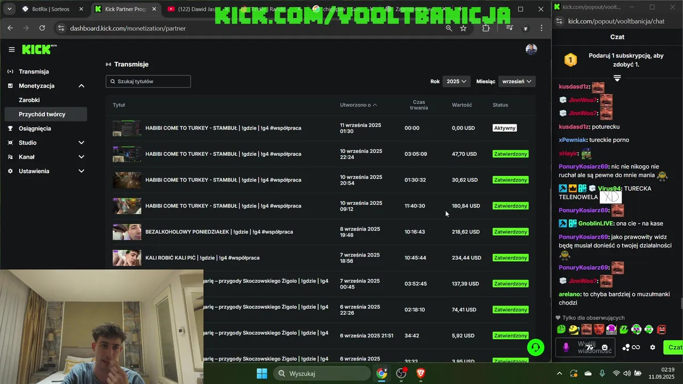
Task: Open the Brave browser from the taskbar
Action: pos(420,373)
